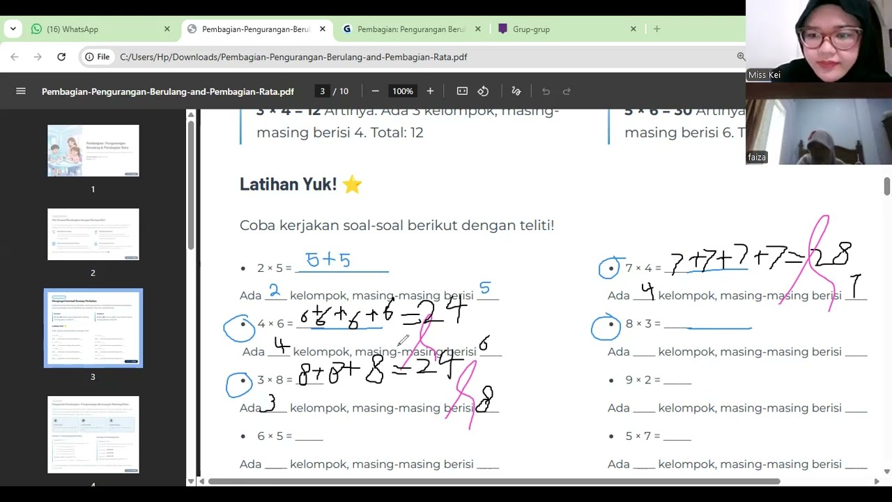Open the tab search dropdown arrow

tap(13, 29)
